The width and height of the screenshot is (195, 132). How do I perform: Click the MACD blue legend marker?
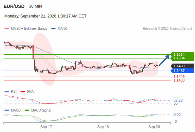[7, 111]
